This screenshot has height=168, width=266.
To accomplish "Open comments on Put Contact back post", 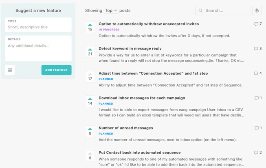I will (257, 153).
